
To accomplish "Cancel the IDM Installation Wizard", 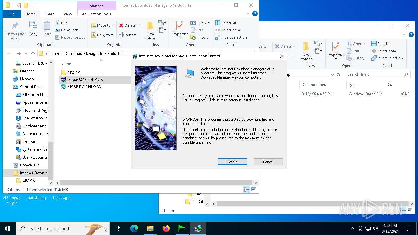I will click(268, 162).
